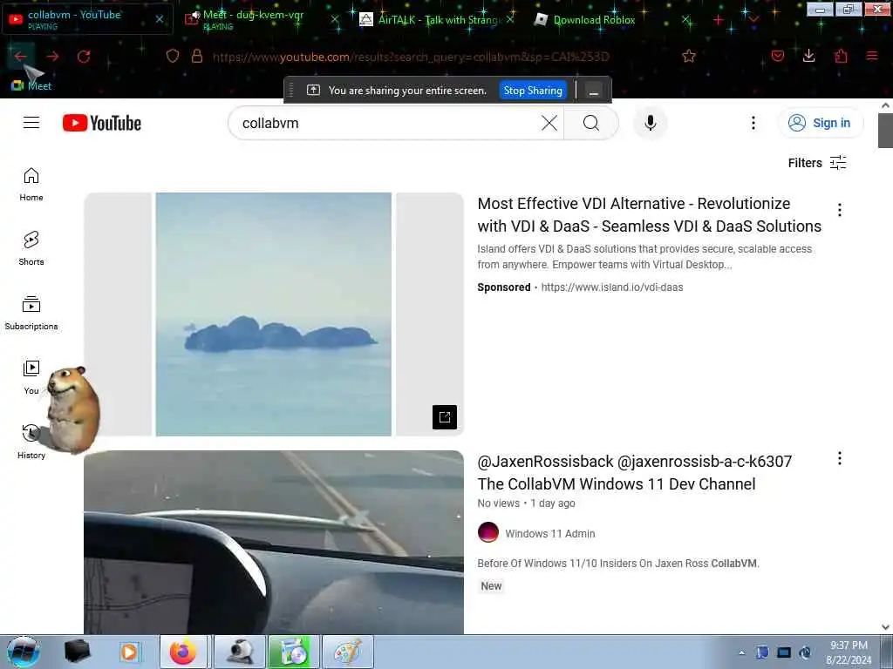Minimize the screen sharing notification bar
Viewport: 893px width, 669px height.
tap(593, 91)
